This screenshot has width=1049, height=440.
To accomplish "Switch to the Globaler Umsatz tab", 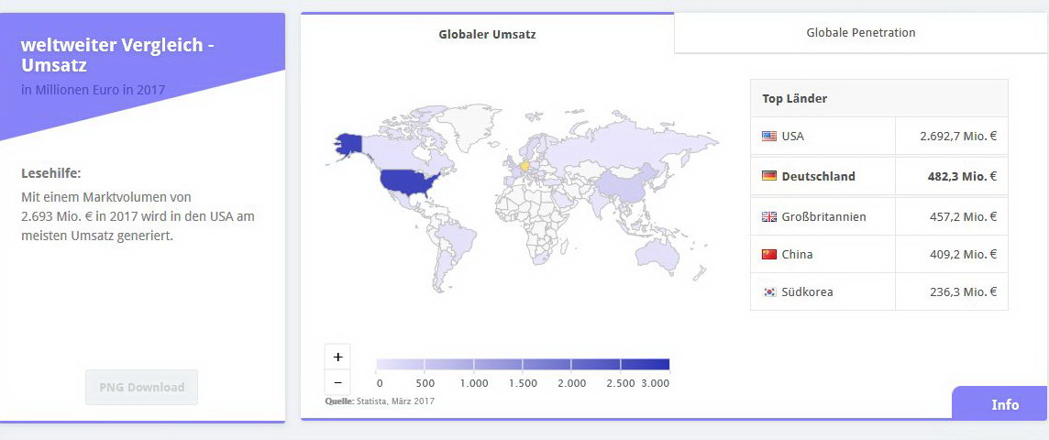I will [487, 35].
